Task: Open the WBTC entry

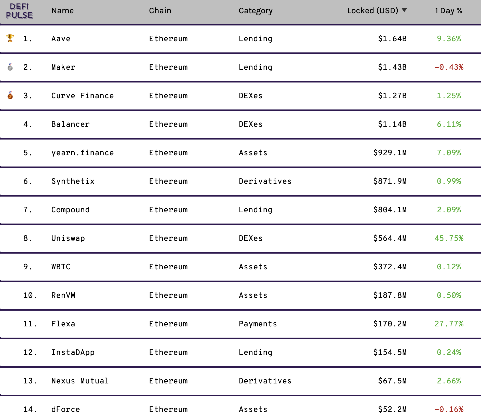Action: 61,267
